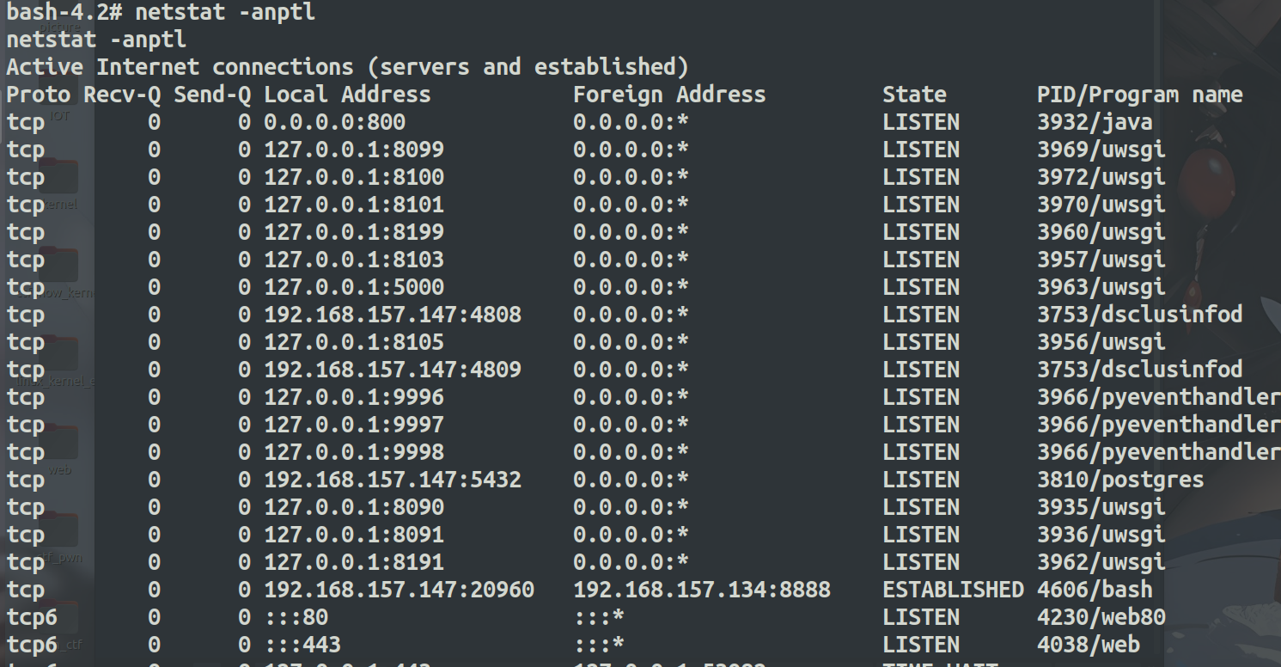
Task: Click the ESTABLISHED connection state
Action: point(952,590)
